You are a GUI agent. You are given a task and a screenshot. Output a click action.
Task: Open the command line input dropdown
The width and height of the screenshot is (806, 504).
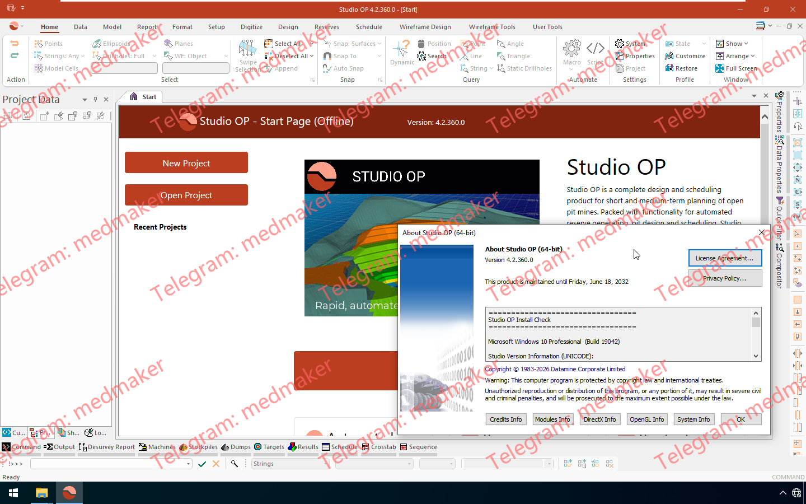click(x=188, y=464)
